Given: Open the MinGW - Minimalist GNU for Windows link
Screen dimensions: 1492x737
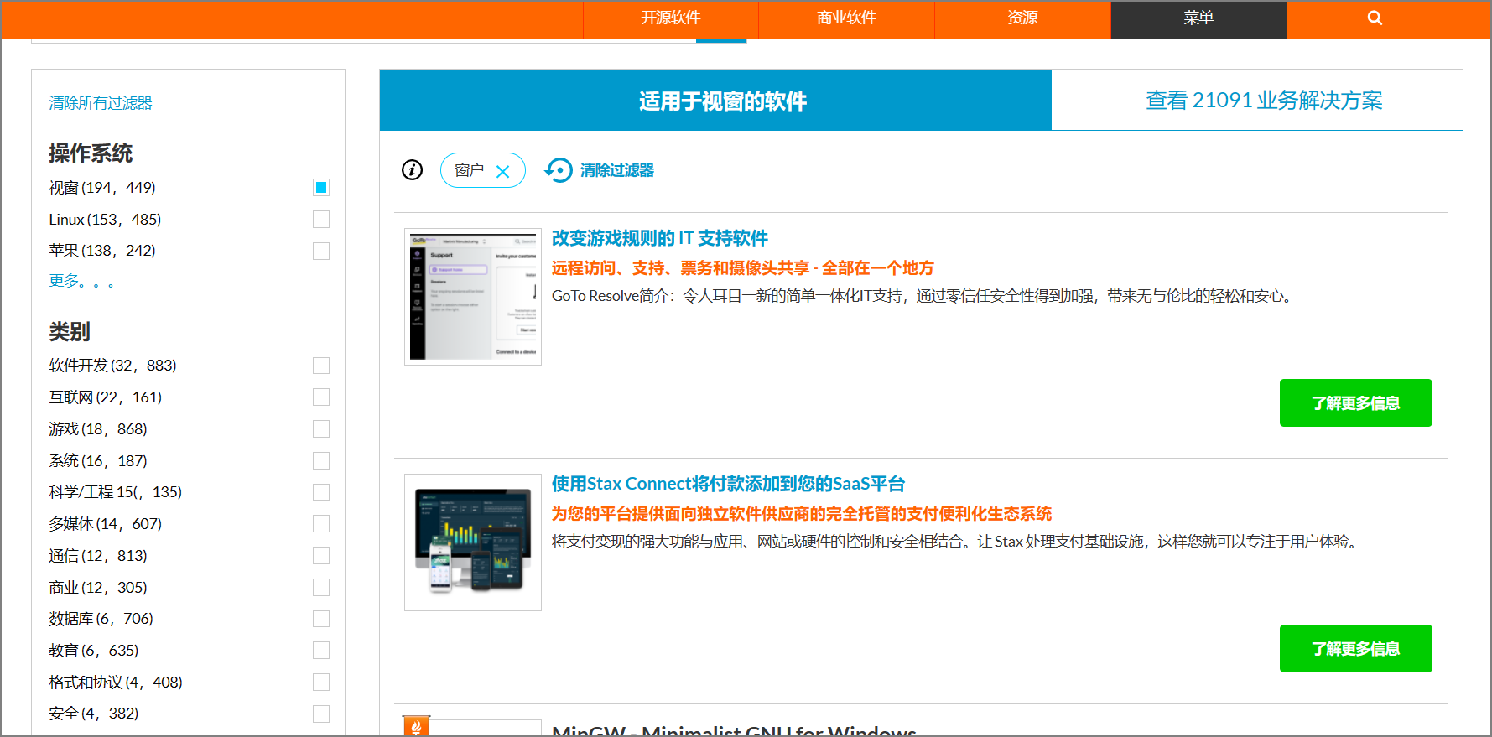Looking at the screenshot, I should pos(734,730).
